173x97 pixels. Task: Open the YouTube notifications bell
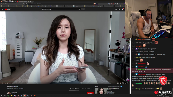(x=123, y=9)
